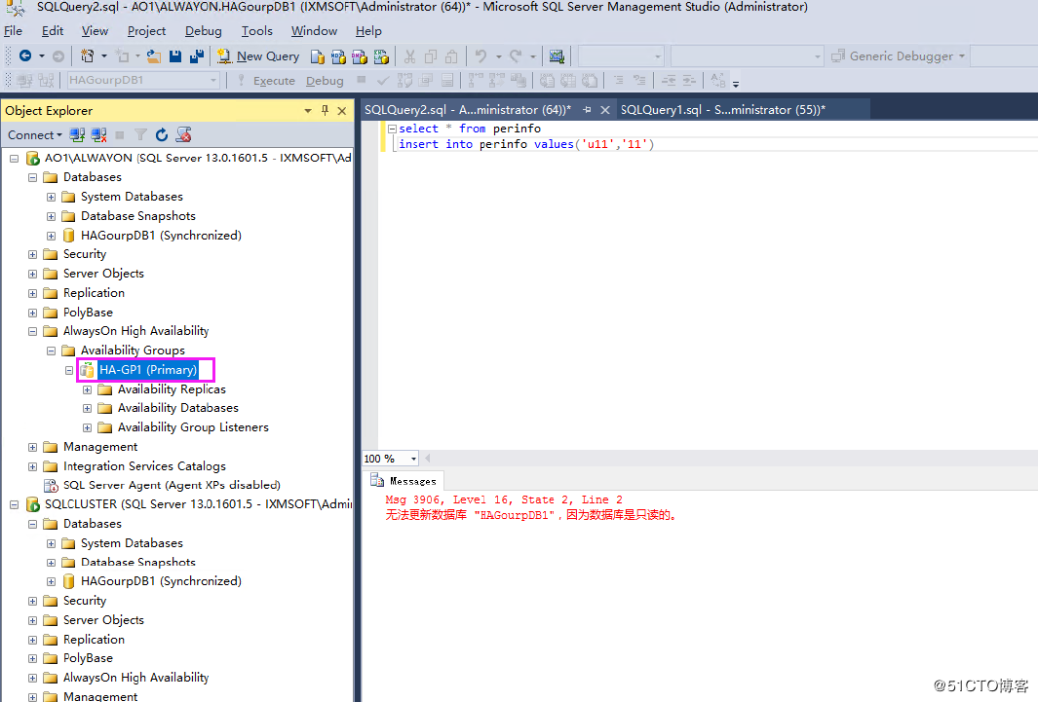Click the Disconnect server icon
Image resolution: width=1038 pixels, height=702 pixels.
click(98, 134)
